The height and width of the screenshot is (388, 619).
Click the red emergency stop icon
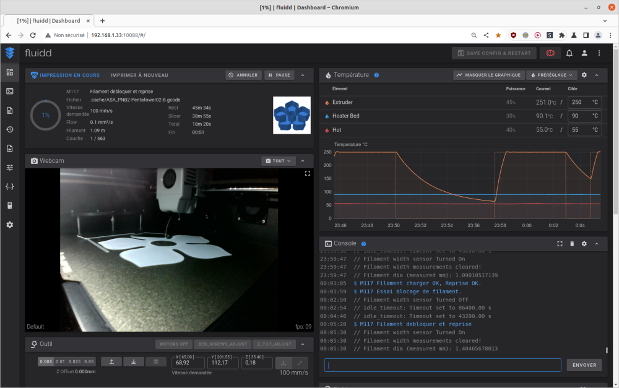(550, 53)
